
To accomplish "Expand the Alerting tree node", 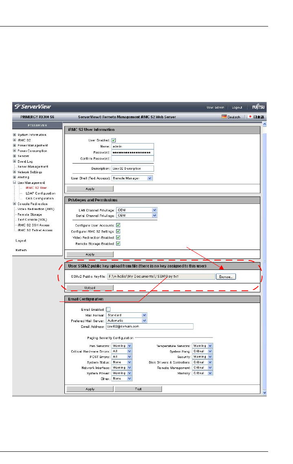I will point(15,177).
